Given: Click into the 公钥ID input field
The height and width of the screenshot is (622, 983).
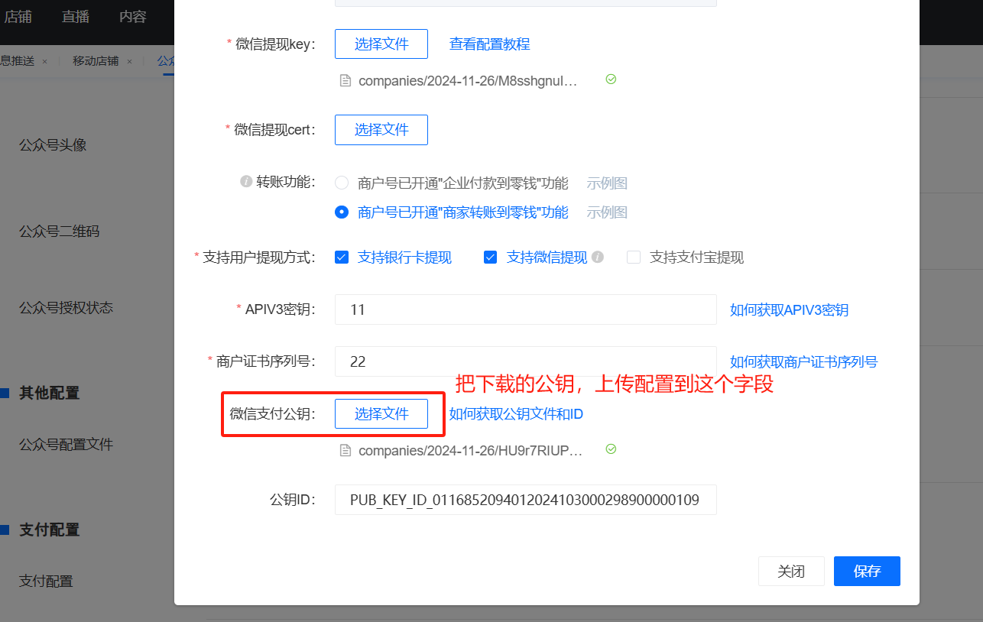Looking at the screenshot, I should pyautogui.click(x=525, y=501).
